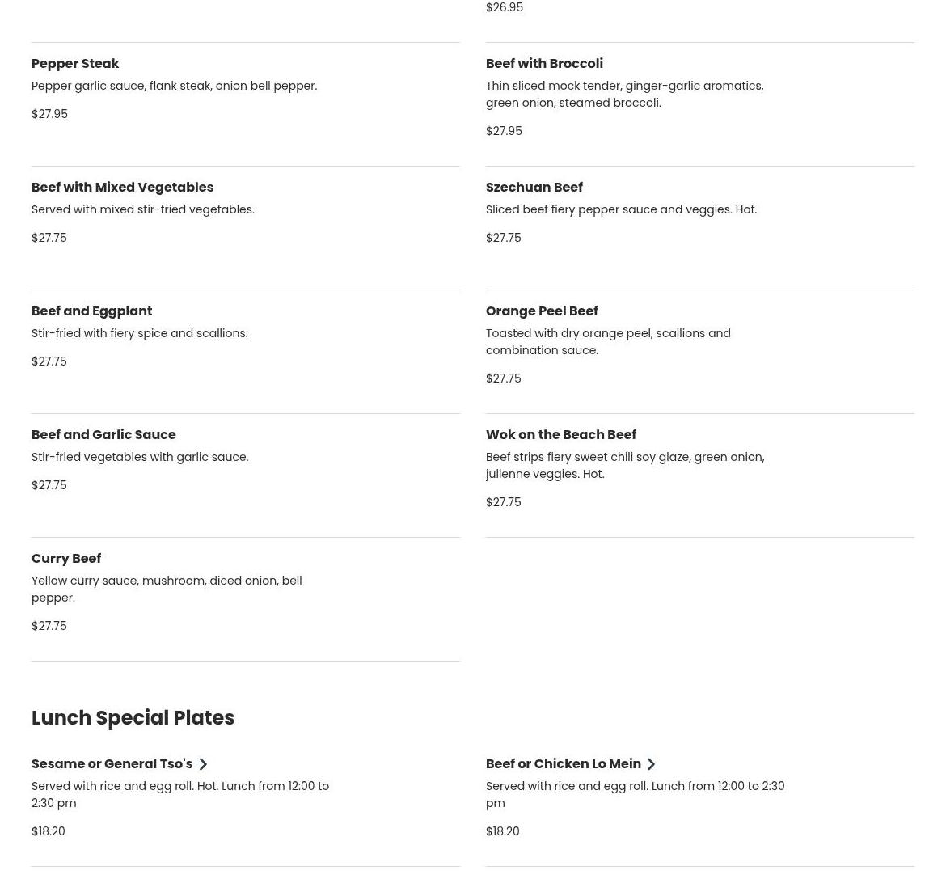Screen dimensions: 946x875
Task: Click the Lunch Special Plates heading
Action: (x=133, y=717)
